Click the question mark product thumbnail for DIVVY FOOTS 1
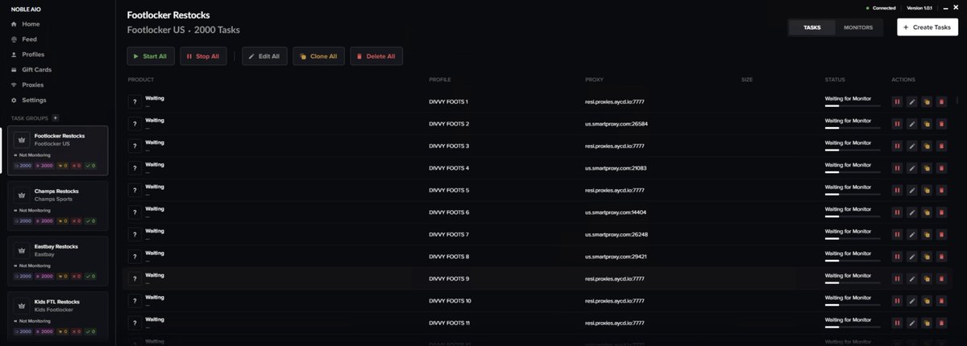Viewport: 967px width, 346px height. point(134,101)
